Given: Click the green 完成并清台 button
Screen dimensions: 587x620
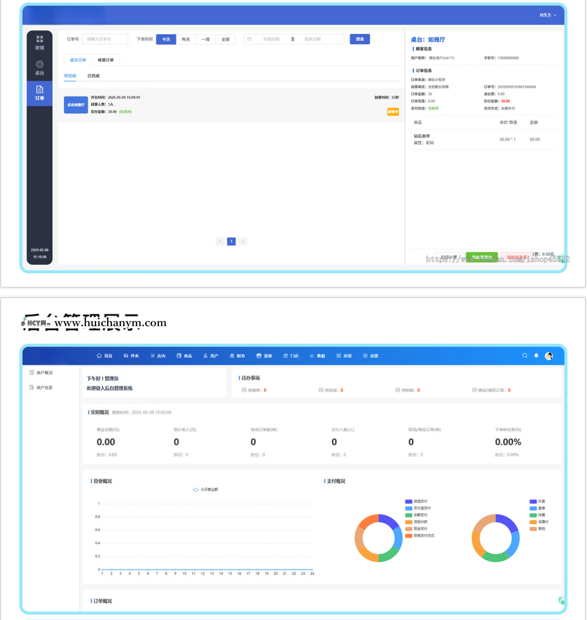Looking at the screenshot, I should pos(481,257).
